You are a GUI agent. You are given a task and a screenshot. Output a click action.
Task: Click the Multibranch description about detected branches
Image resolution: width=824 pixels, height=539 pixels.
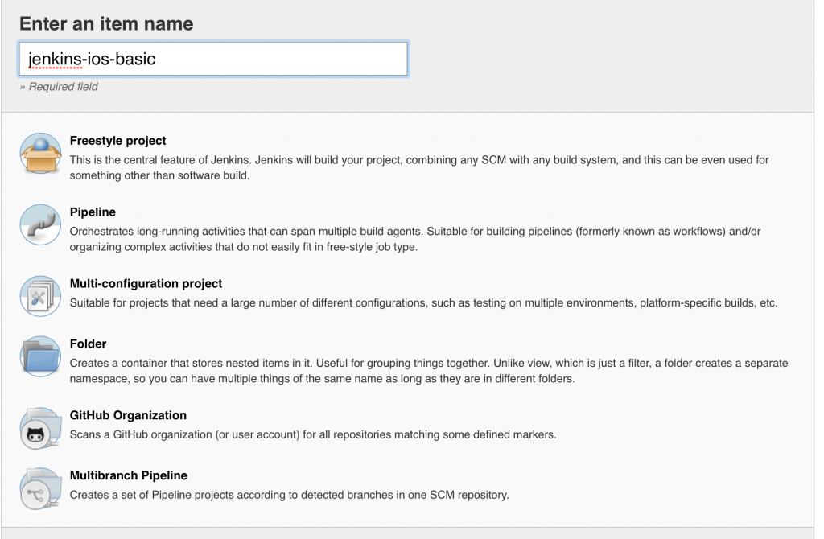click(x=289, y=495)
